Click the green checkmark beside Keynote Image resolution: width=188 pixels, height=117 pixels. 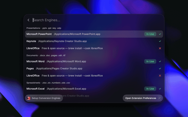click(x=160, y=41)
